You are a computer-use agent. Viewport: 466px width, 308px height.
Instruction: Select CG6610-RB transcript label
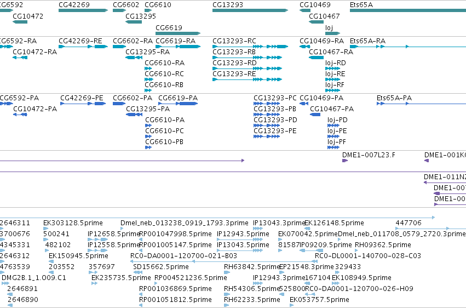(164, 85)
